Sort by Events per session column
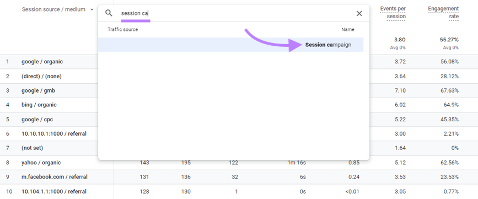The height and width of the screenshot is (199, 478). 393,13
